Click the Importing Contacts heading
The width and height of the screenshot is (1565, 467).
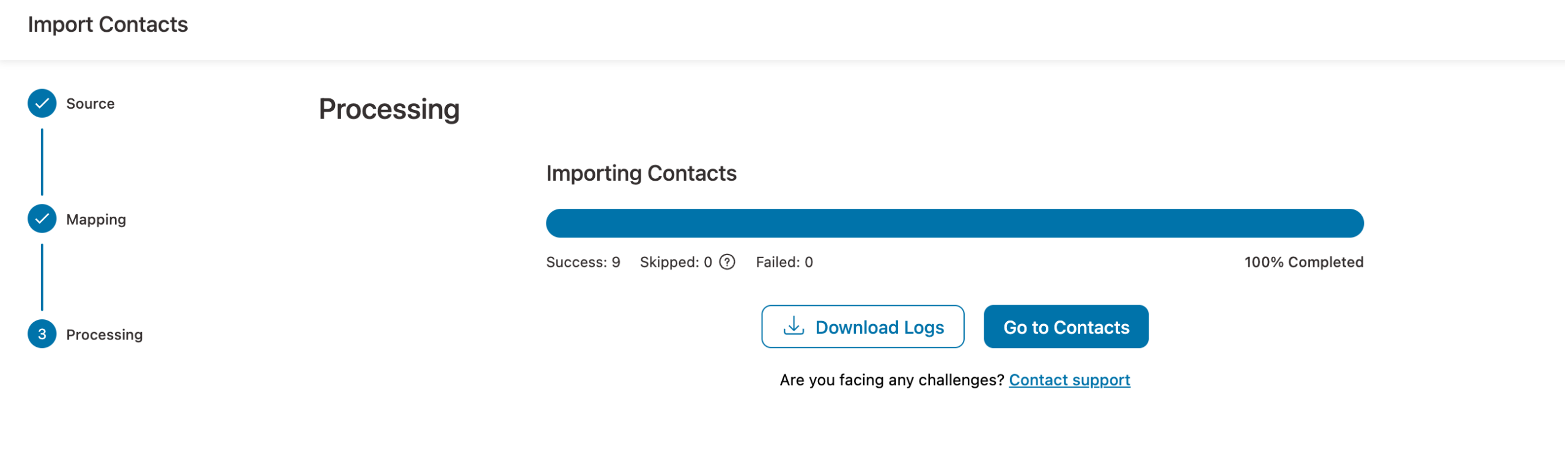coord(641,173)
